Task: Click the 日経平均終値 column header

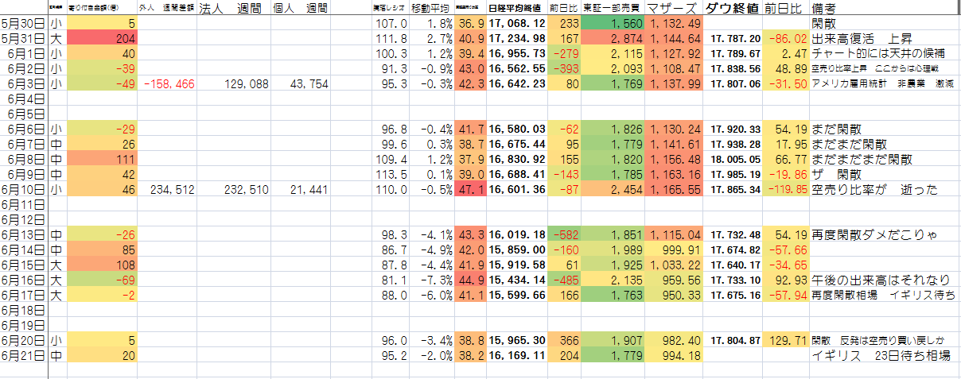Action: coord(515,10)
